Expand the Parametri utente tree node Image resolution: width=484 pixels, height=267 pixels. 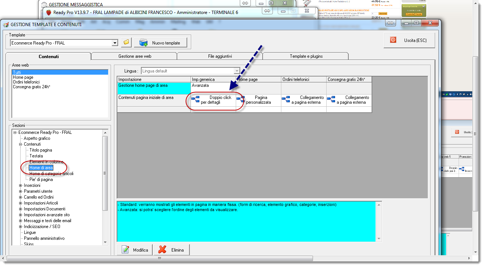coord(21,191)
